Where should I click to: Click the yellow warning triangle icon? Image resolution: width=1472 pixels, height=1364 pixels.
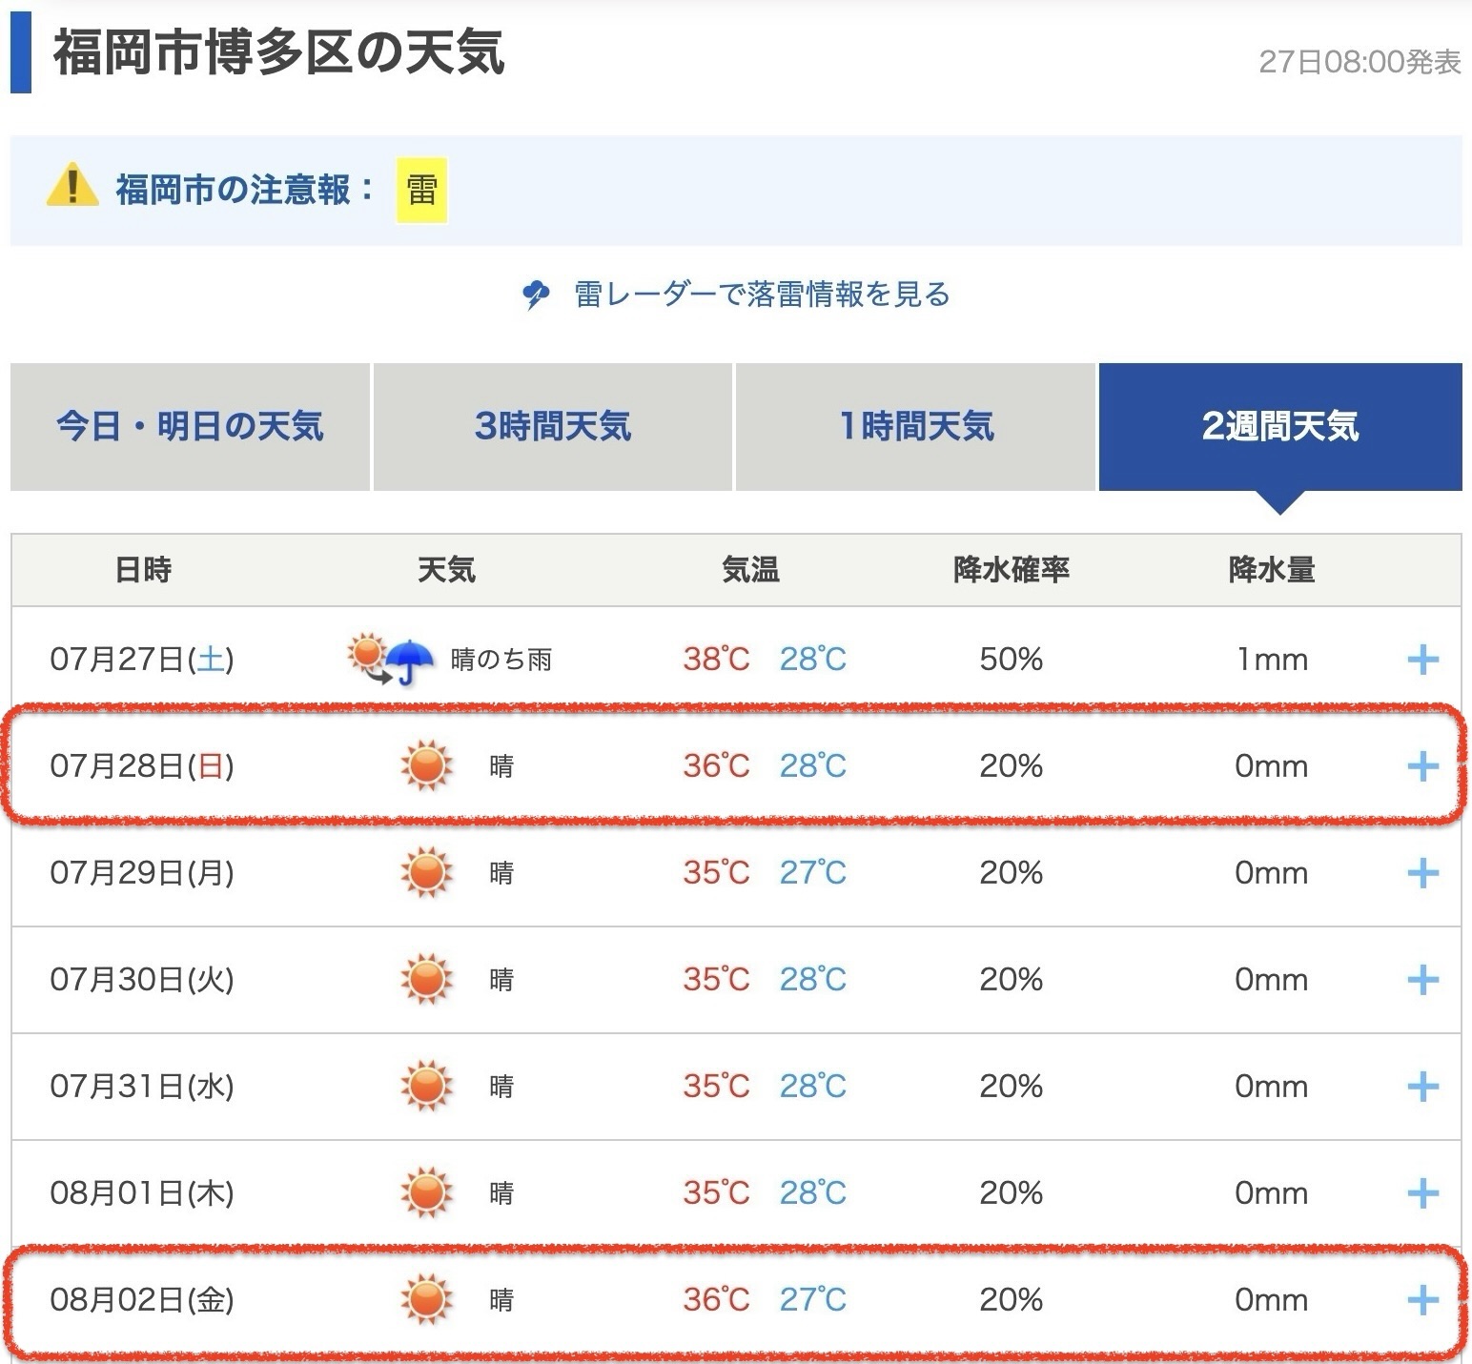tap(72, 187)
